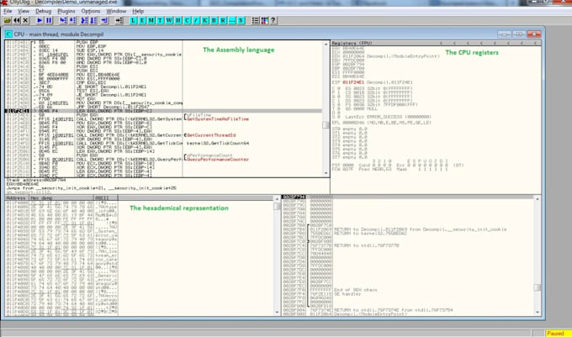This screenshot has width=572, height=337.
Task: Click the Step over toolbar icon
Action: pos(72,20)
